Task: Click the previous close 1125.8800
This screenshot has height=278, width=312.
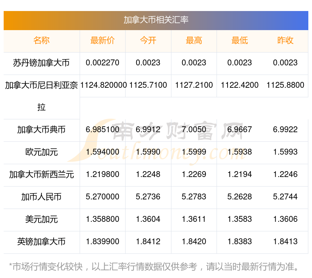Action: click(x=285, y=85)
